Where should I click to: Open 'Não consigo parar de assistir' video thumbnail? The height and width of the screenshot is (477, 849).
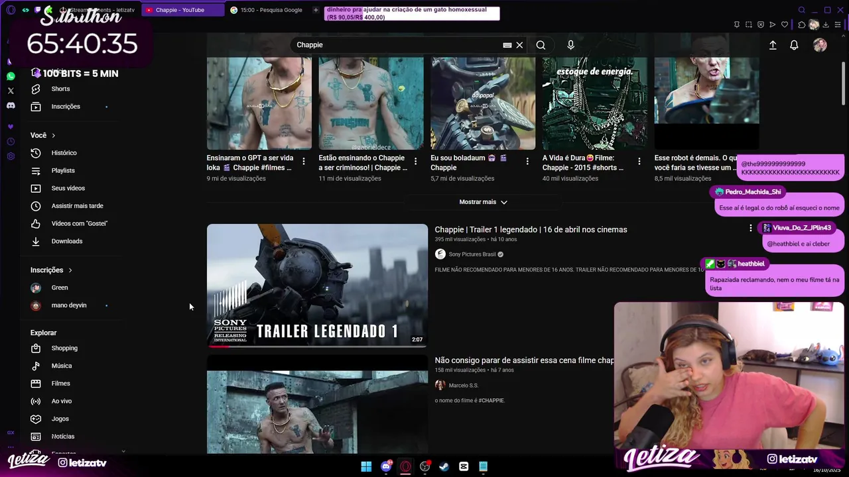tap(317, 405)
